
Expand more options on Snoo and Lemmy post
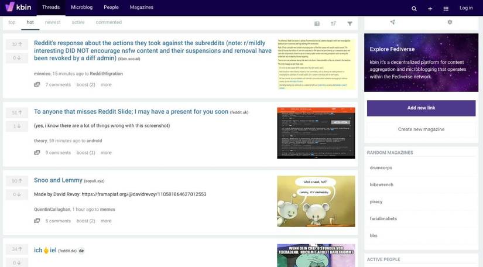coord(106,221)
